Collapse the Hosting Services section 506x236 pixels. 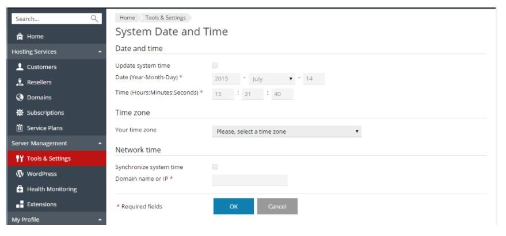(x=100, y=52)
